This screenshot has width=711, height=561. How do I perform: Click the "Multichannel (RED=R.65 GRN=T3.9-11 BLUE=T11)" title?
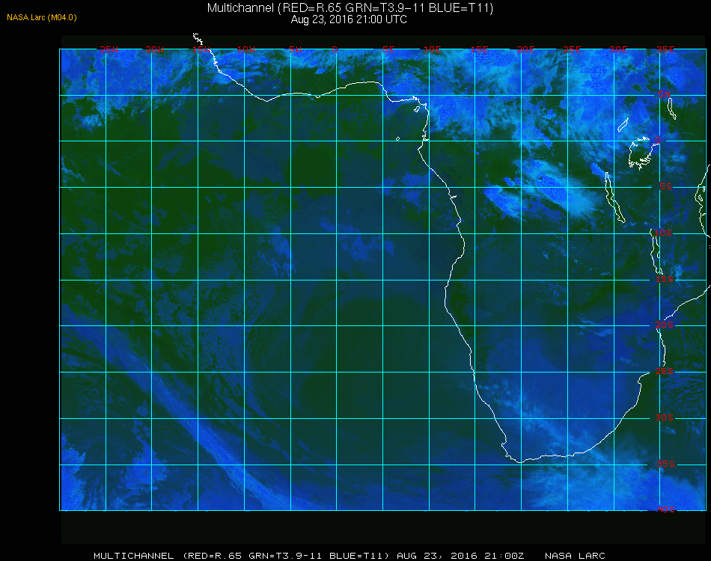pos(350,7)
